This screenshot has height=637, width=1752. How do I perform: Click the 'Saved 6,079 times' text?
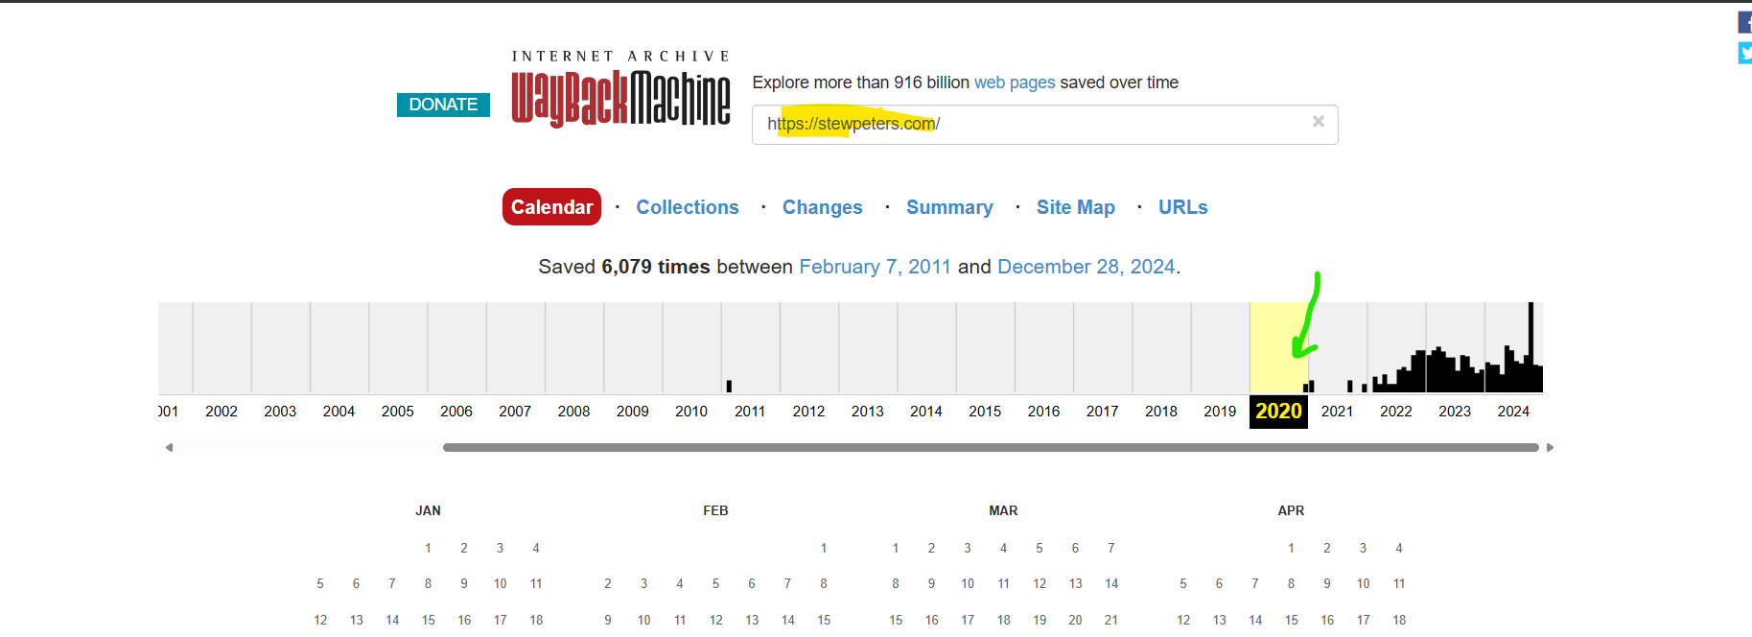[x=624, y=267]
